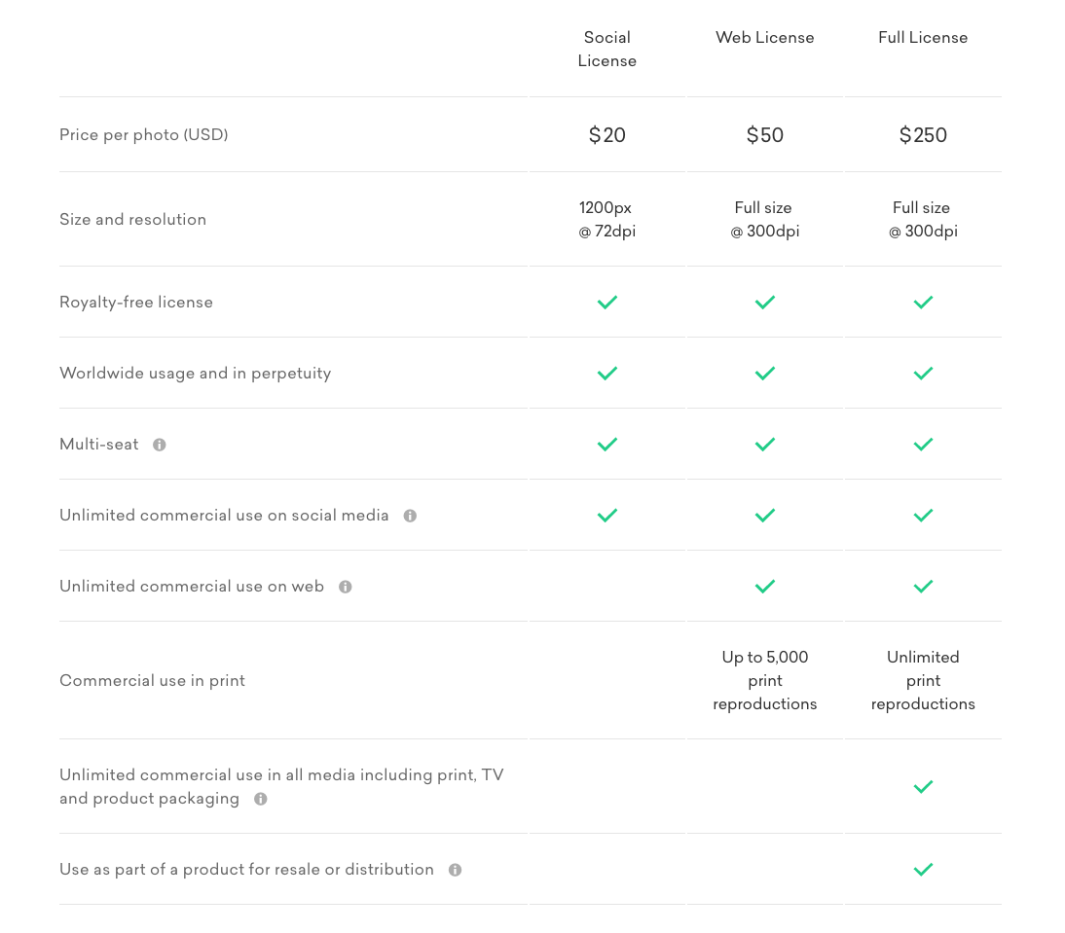Click info icon beside resale or distribution
This screenshot has width=1065, height=933.
455,870
